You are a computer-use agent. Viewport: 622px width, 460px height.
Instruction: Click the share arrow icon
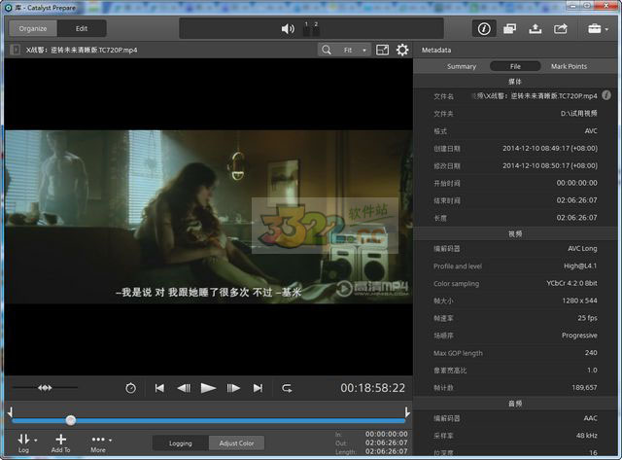(561, 28)
